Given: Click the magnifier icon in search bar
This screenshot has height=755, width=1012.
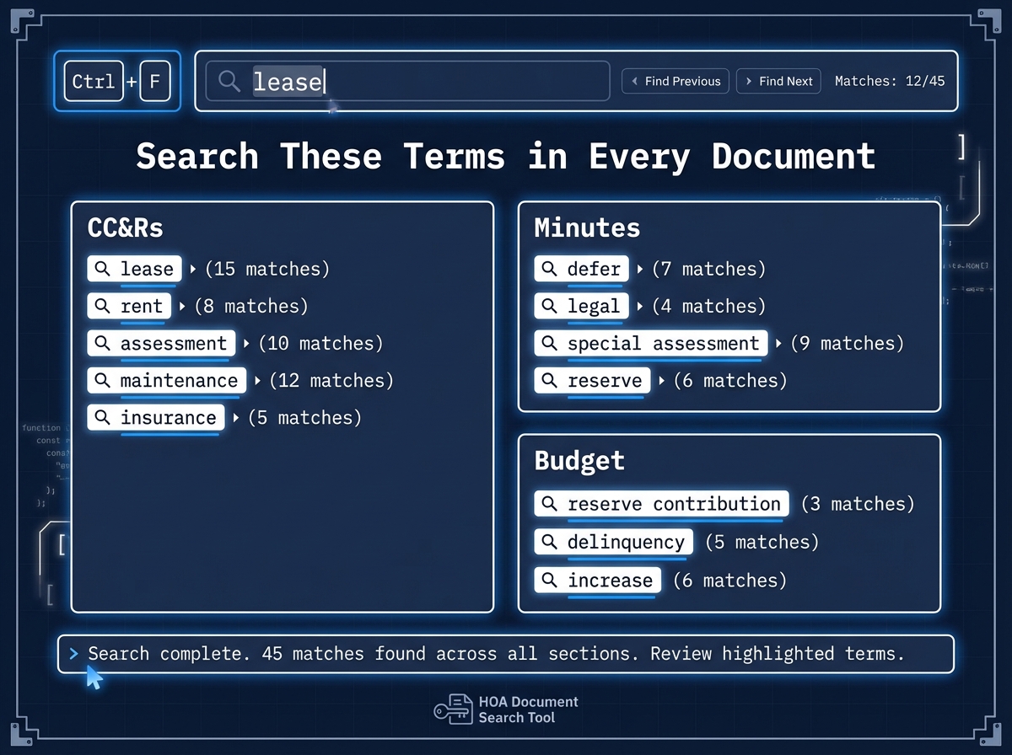Looking at the screenshot, I should tap(229, 81).
